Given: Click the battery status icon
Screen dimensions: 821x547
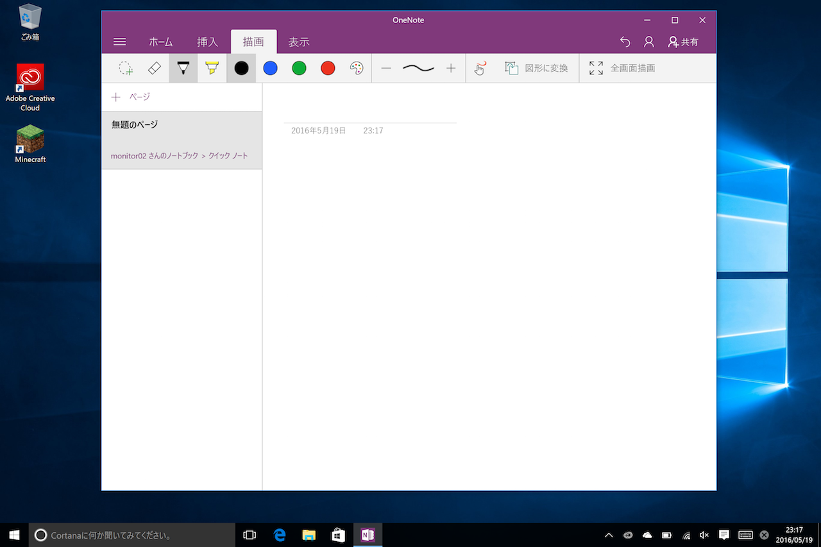Looking at the screenshot, I should 666,535.
